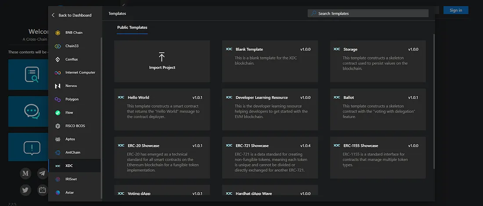Open the ERC-20 Showcase template
Viewport: 483px width, 206px height.
(162, 158)
